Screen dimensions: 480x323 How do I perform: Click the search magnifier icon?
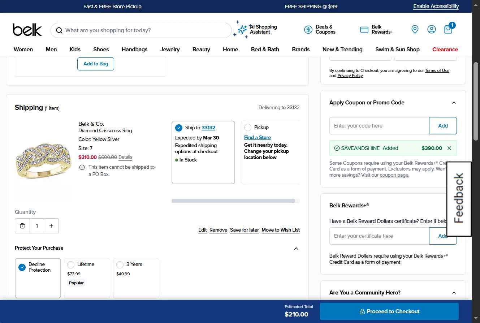pyautogui.click(x=59, y=30)
